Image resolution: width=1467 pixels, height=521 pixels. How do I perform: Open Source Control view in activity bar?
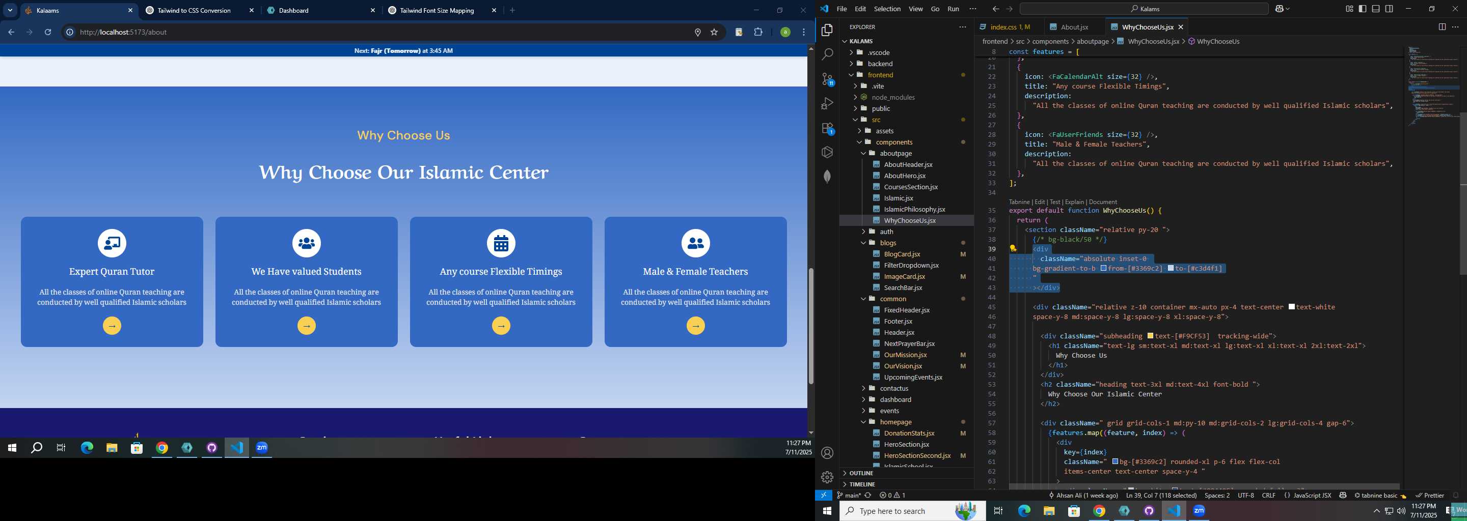[827, 79]
